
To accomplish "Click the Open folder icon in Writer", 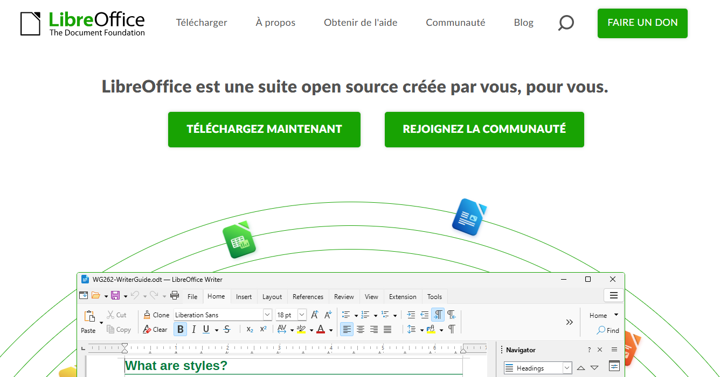I will coord(96,295).
